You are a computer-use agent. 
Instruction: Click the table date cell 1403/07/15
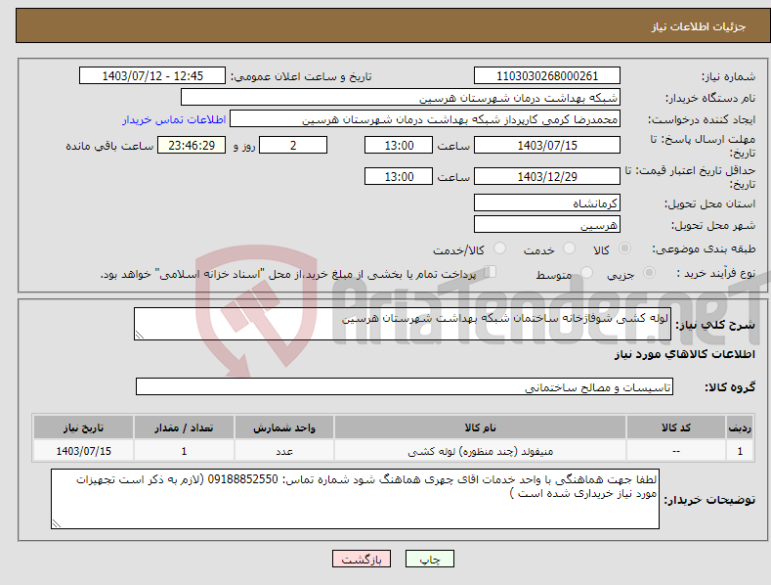[x=83, y=451]
